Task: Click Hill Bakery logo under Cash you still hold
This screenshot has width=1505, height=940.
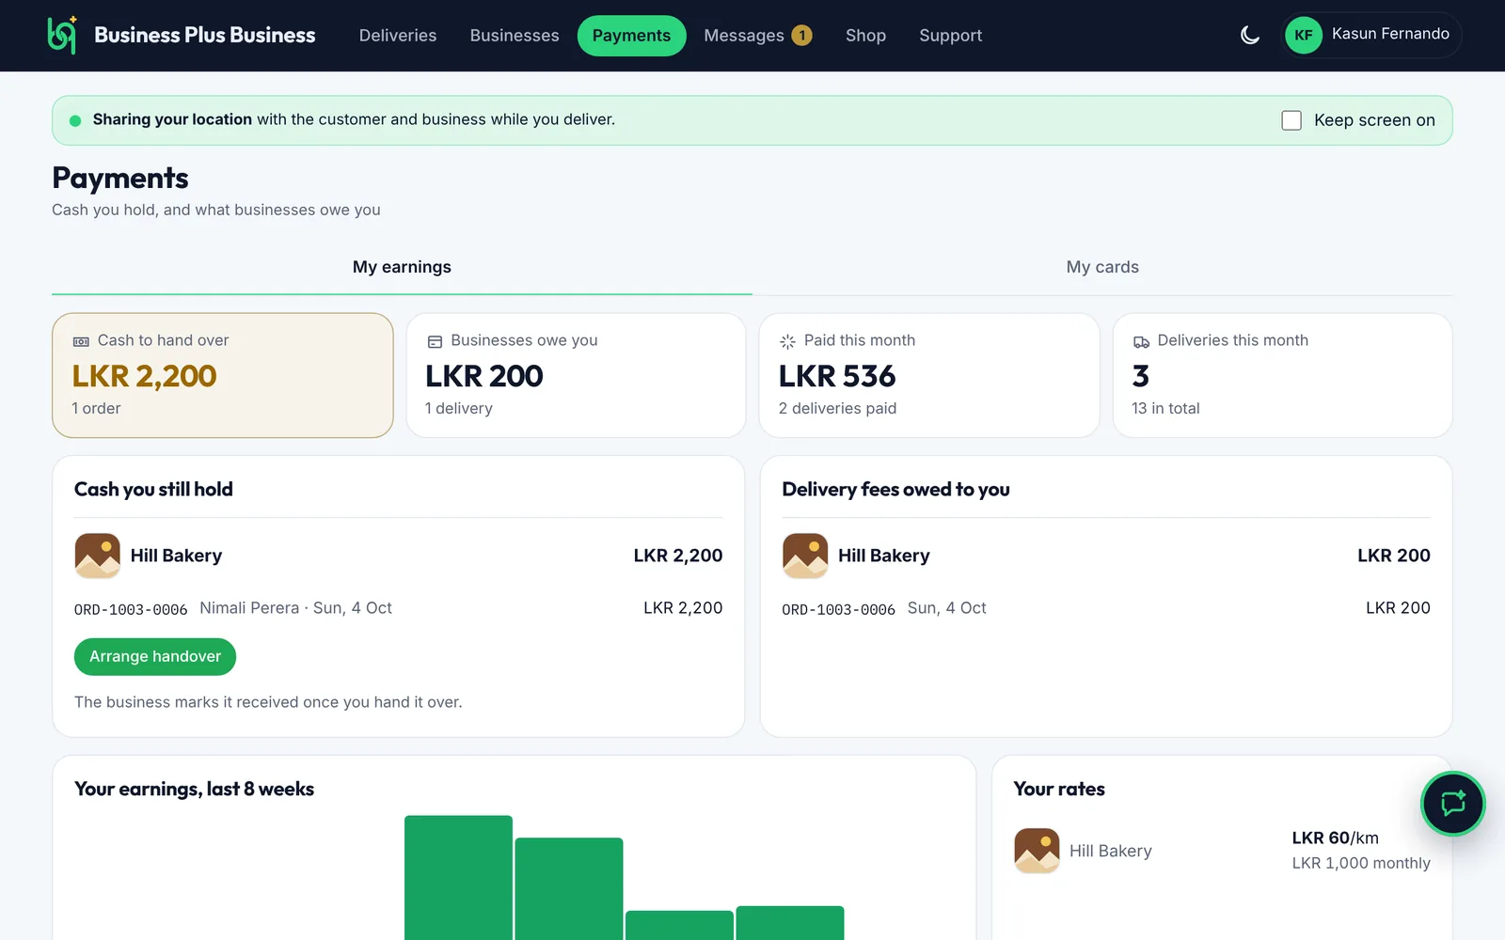Action: [98, 556]
